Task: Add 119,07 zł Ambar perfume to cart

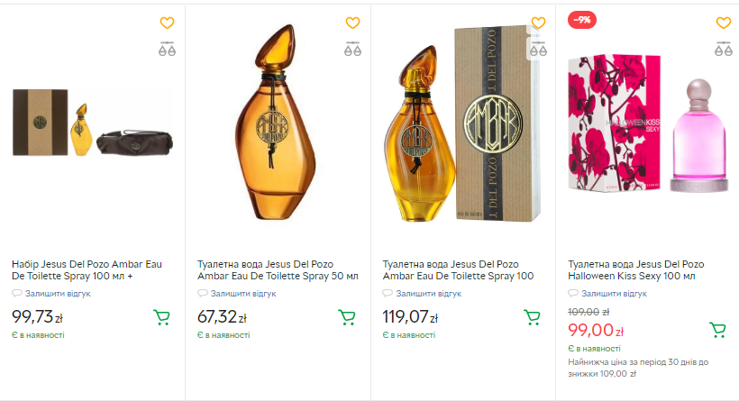Action: tap(533, 317)
